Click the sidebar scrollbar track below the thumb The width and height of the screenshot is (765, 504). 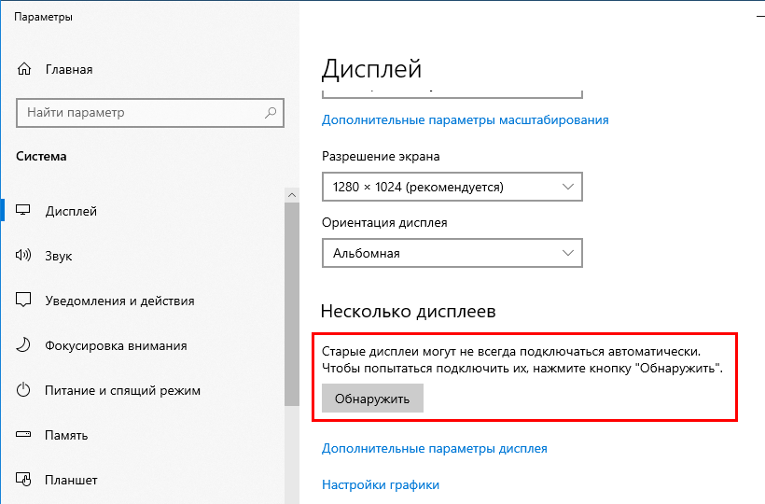tap(291, 457)
